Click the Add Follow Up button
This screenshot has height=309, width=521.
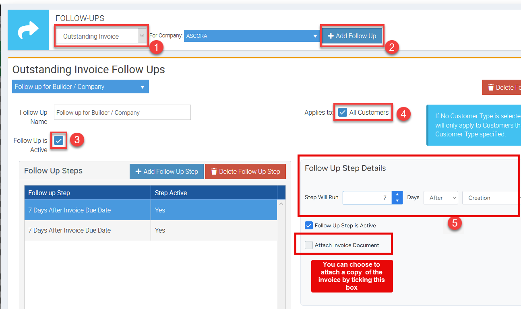[352, 36]
